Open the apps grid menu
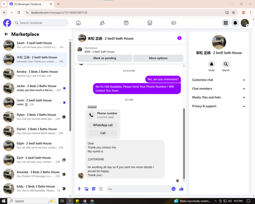The width and height of the screenshot is (255, 204). [225, 23]
